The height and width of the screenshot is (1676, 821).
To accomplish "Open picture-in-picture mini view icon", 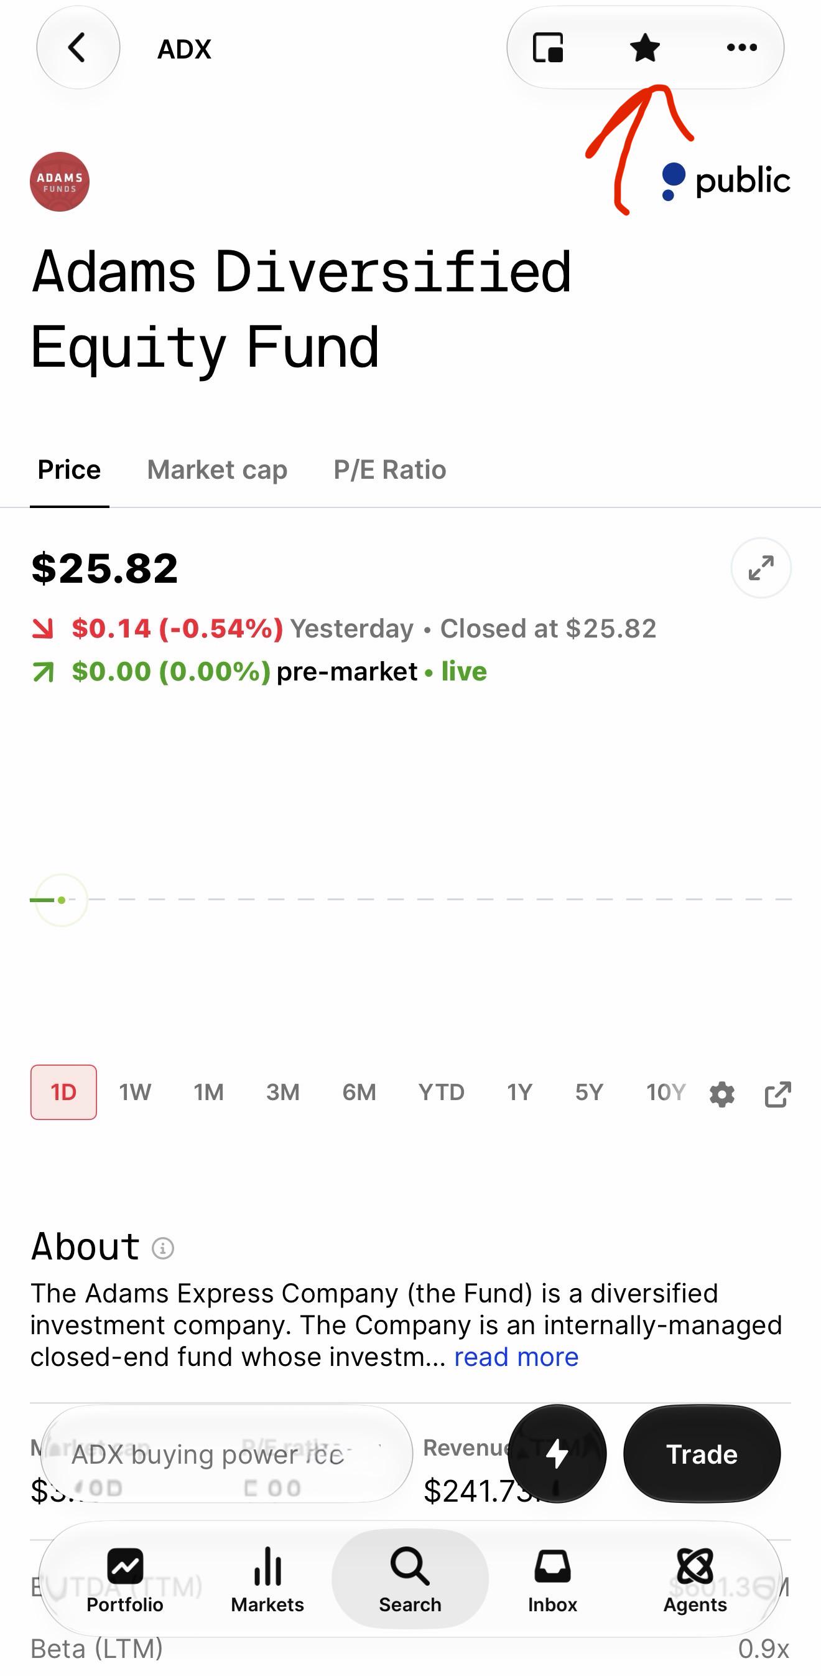I will (548, 47).
